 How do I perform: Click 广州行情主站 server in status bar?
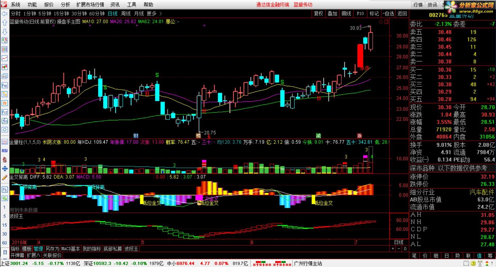point(308,263)
